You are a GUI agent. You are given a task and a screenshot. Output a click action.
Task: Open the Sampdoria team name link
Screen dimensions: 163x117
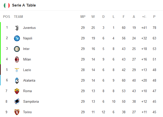point(31,101)
